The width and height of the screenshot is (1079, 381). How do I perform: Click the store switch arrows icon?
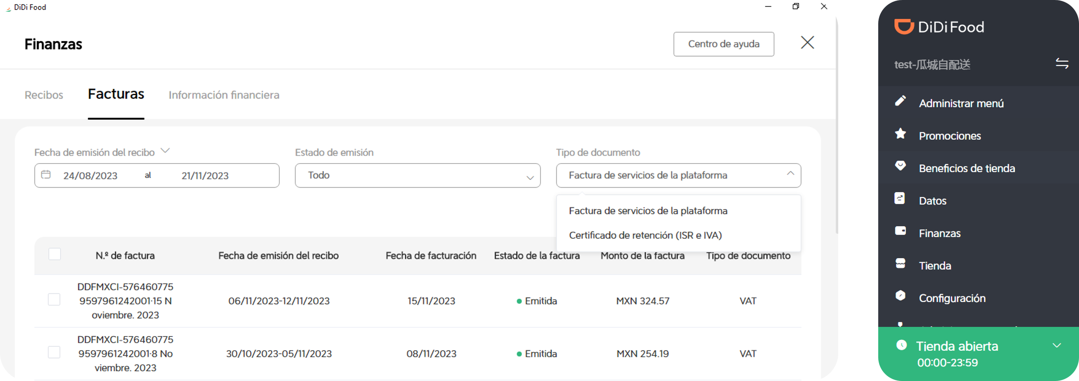tap(1062, 64)
